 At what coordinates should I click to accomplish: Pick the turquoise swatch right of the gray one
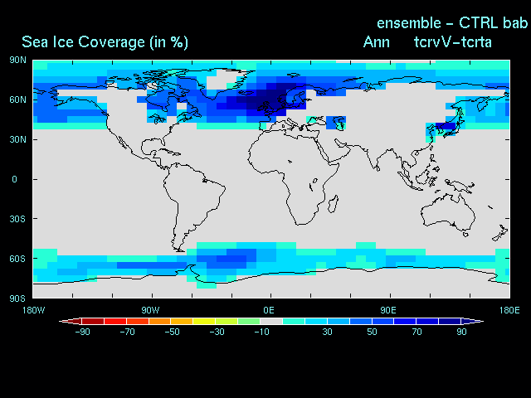click(x=294, y=321)
